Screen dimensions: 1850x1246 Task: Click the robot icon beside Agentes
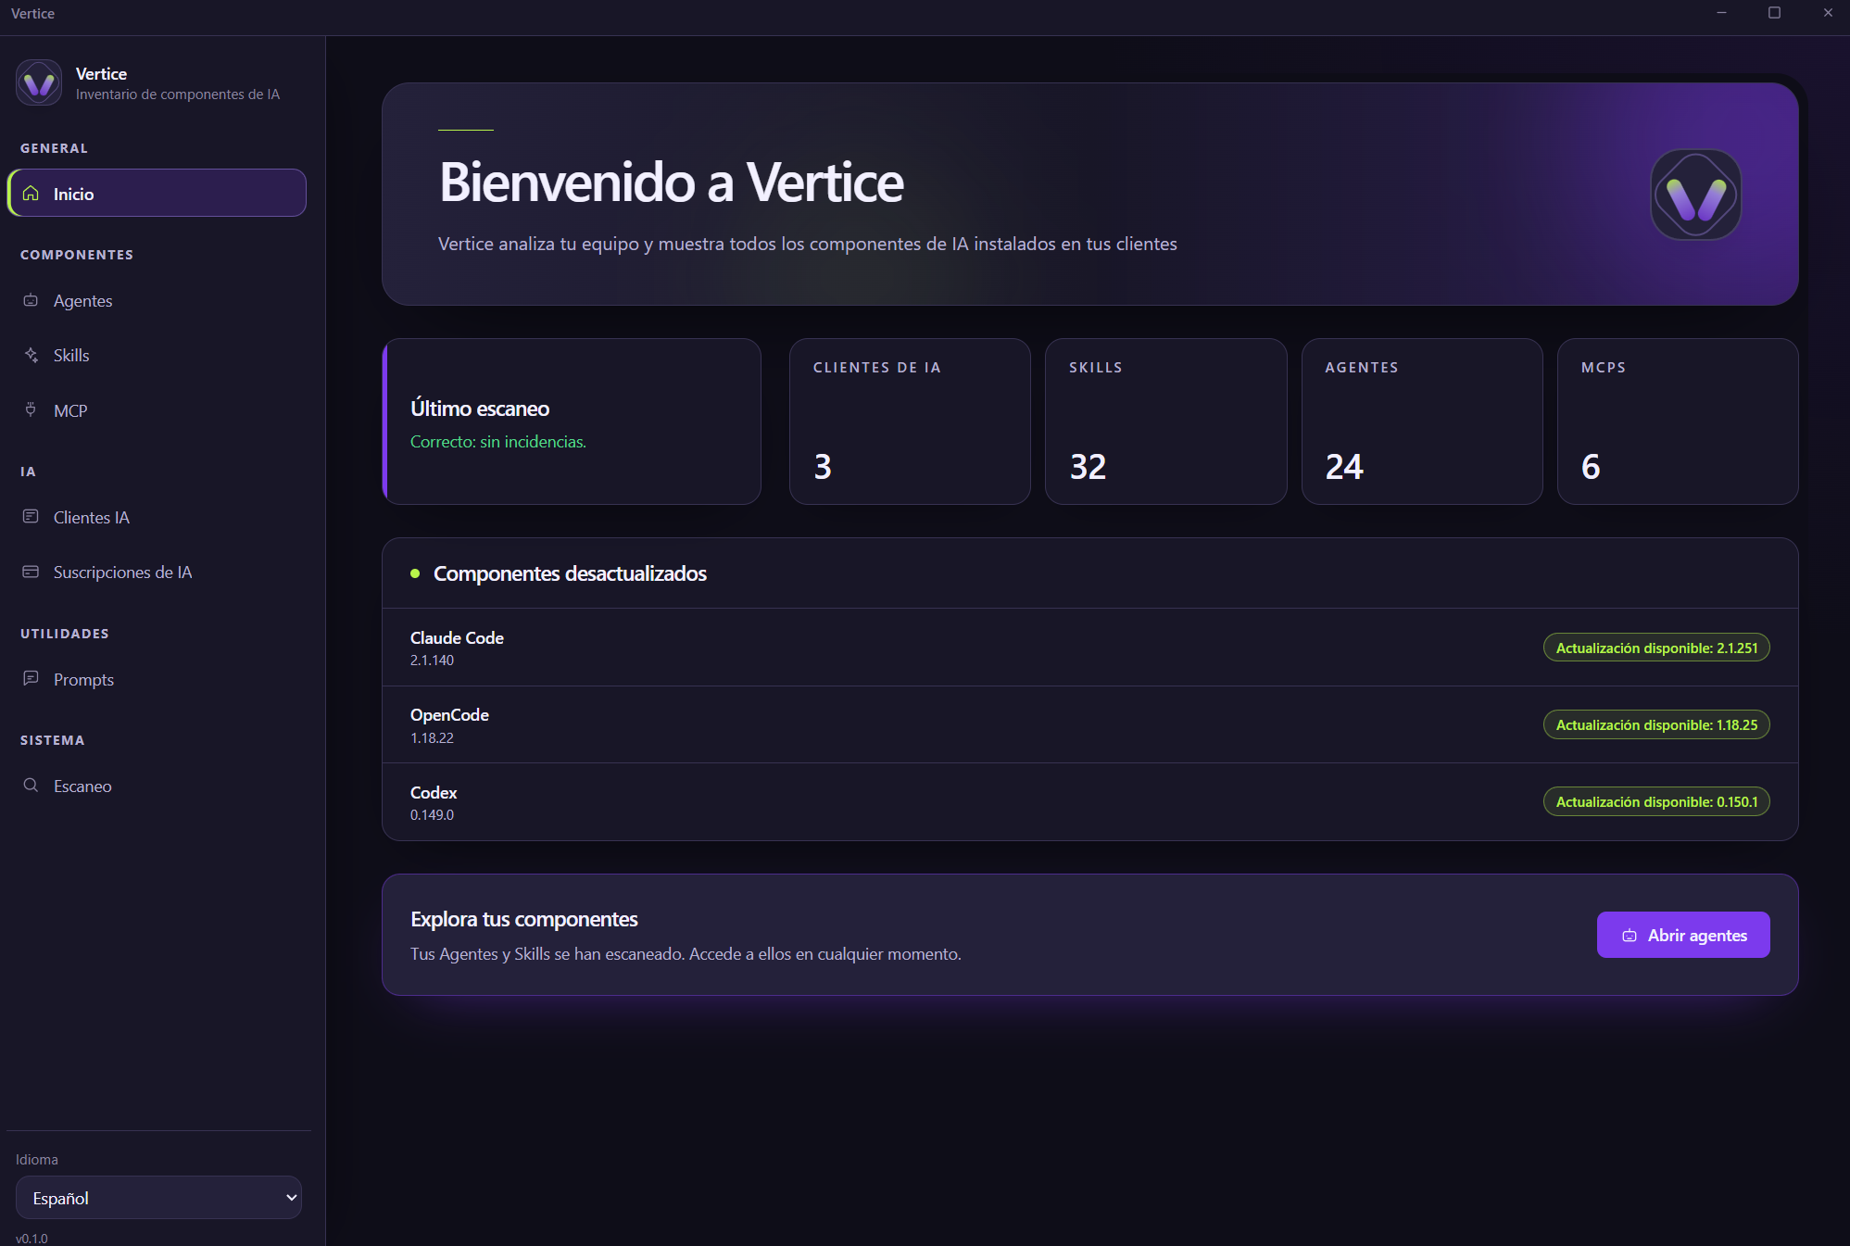(x=31, y=300)
